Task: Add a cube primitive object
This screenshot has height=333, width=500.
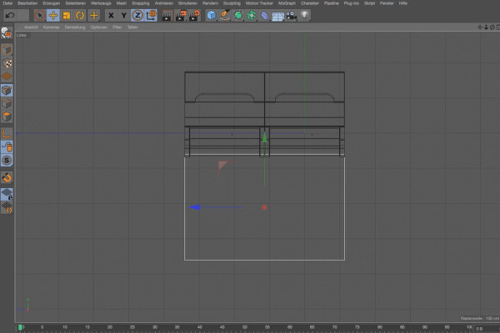Action: pos(211,15)
